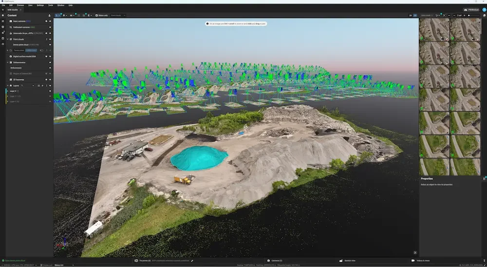Screen dimensions: 487x267
Task: Add a new layer with plus icon
Action: (42, 85)
